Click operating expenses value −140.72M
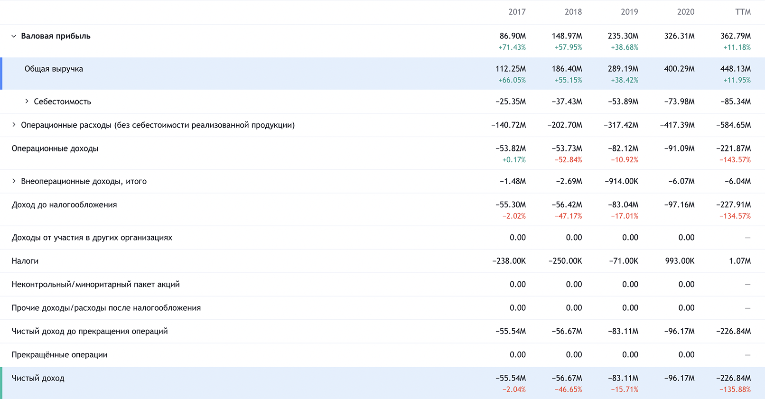Screen dimensions: 765x399 click(509, 125)
